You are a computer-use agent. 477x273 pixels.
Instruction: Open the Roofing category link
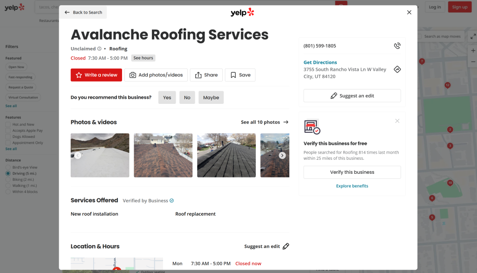(118, 49)
